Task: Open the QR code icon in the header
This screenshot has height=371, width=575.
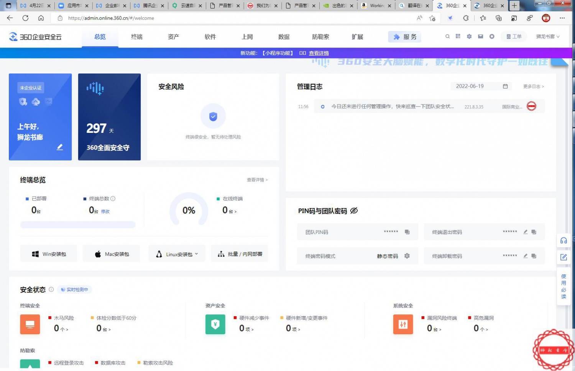Action: (x=458, y=36)
